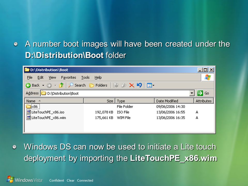Image resolution: width=248 pixels, height=186 pixels.
Task: Click the folder icon in address bar
Action: 44,93
